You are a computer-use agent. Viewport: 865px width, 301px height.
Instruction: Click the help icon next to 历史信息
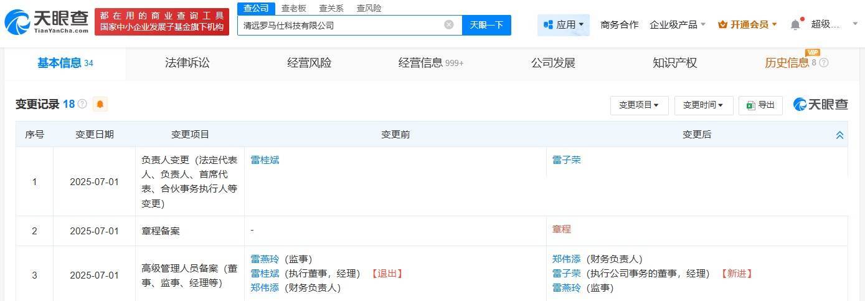click(824, 63)
